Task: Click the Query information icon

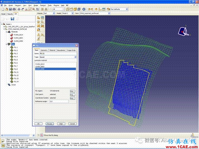Action: click(x=84, y=9)
